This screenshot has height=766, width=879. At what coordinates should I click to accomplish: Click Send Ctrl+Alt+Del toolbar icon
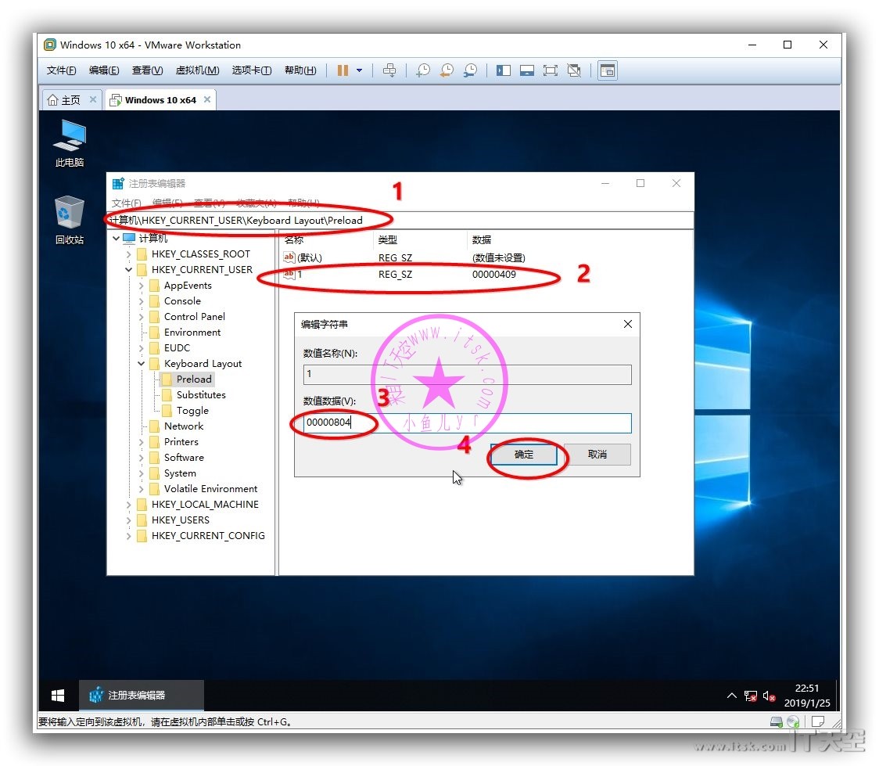point(389,70)
